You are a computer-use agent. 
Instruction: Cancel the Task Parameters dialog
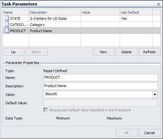click(150, 133)
